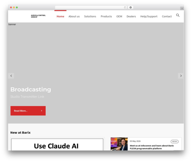This screenshot has height=162, width=192.
Task: Click the arrow inside Read More button
Action: pos(41,111)
